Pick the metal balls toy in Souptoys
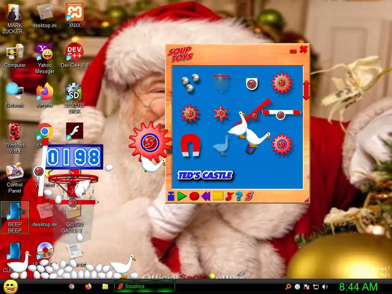This screenshot has width=392, height=294. point(190,83)
